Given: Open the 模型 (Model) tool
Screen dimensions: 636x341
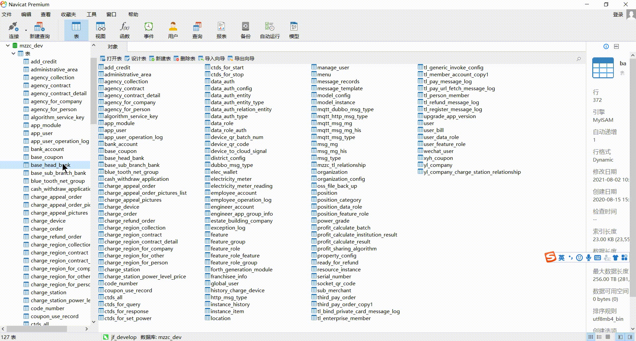Looking at the screenshot, I should click(294, 30).
